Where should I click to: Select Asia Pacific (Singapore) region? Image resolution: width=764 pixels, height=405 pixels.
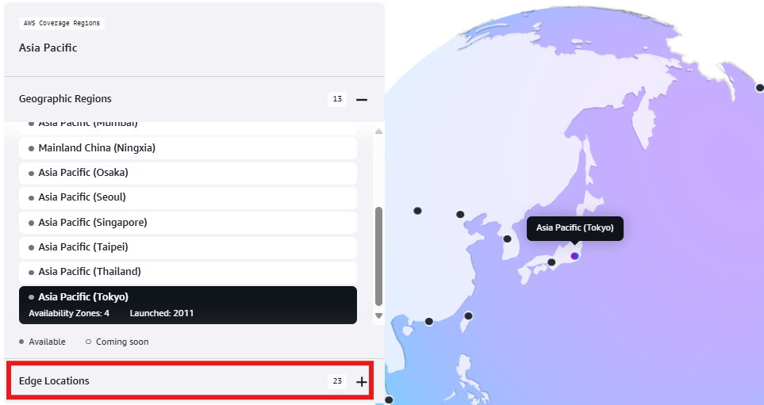click(x=188, y=223)
